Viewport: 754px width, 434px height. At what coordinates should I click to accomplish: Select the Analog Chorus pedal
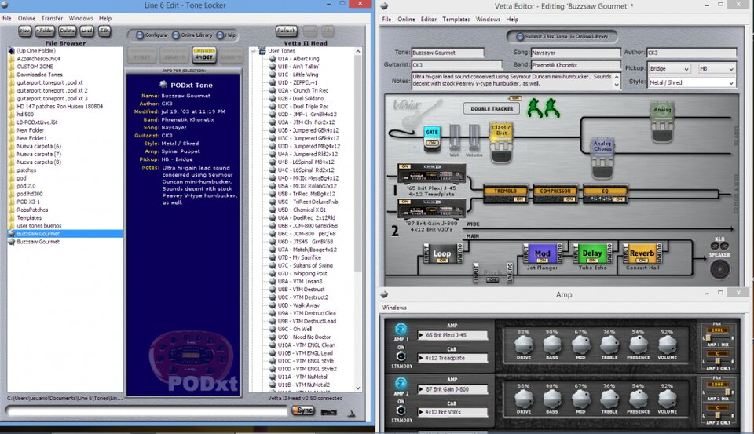(x=602, y=158)
